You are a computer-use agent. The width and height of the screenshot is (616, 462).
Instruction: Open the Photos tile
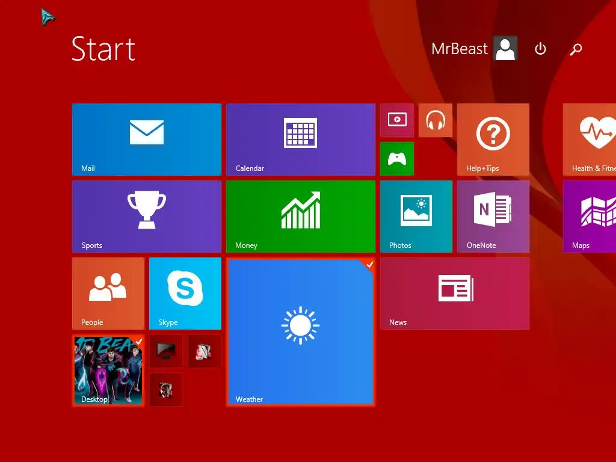tap(416, 217)
